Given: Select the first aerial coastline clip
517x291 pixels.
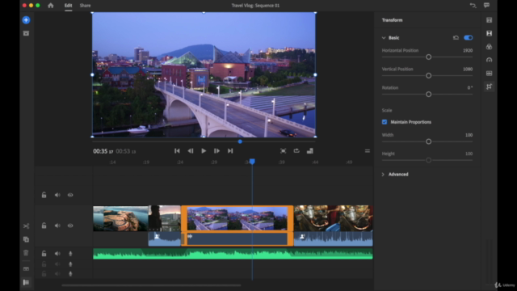Looking at the screenshot, I should [x=120, y=218].
